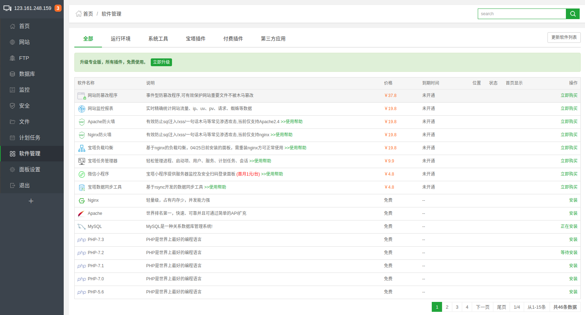585x315 pixels.
Task: Click 立即购买 for 网站监控报表
Action: (x=569, y=109)
